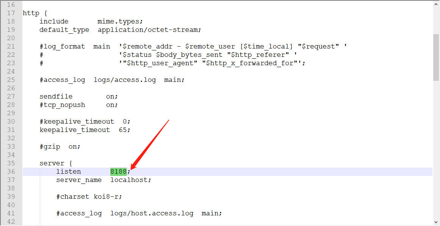440x226 pixels.
Task: Click the commented '#gzip on;' line
Action: (60, 147)
